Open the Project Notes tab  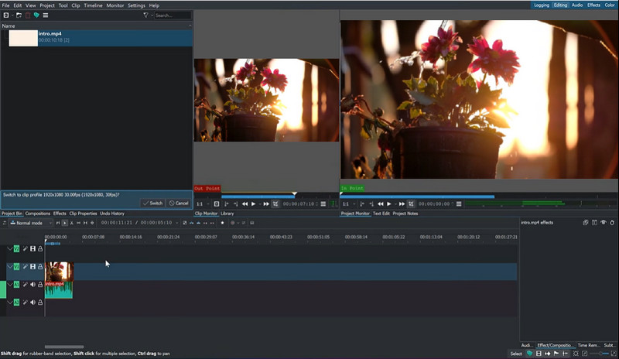[405, 214]
